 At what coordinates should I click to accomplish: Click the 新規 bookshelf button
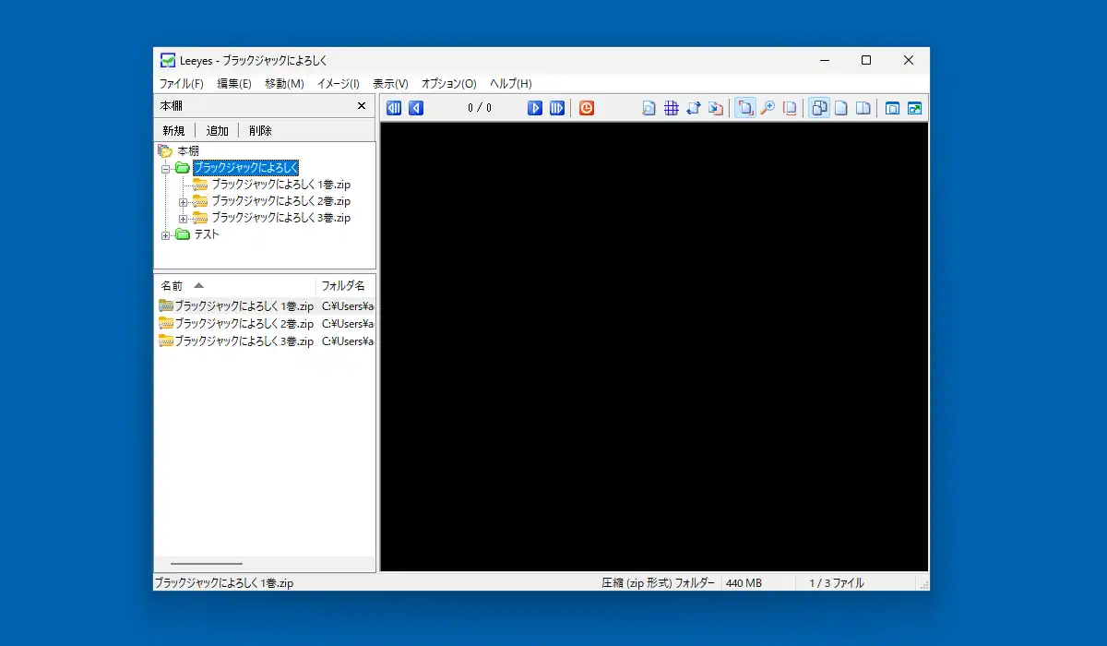(x=173, y=130)
